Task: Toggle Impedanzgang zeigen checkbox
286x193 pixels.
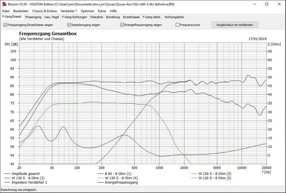Action: [69, 25]
